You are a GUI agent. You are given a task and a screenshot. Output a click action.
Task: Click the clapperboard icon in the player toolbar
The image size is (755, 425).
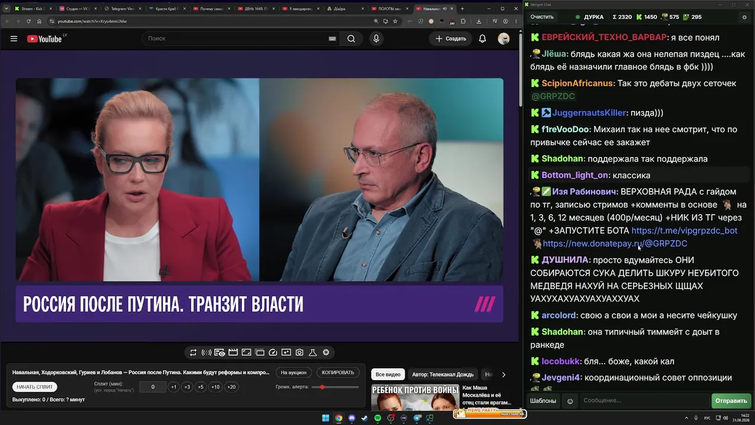(x=233, y=352)
